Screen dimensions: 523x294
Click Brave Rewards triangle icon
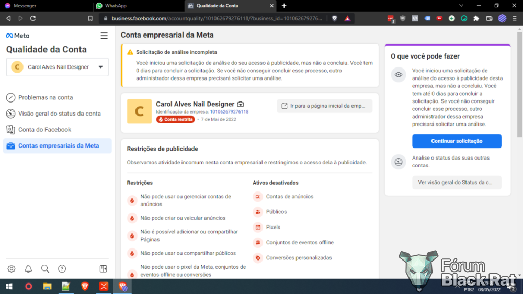tap(348, 18)
